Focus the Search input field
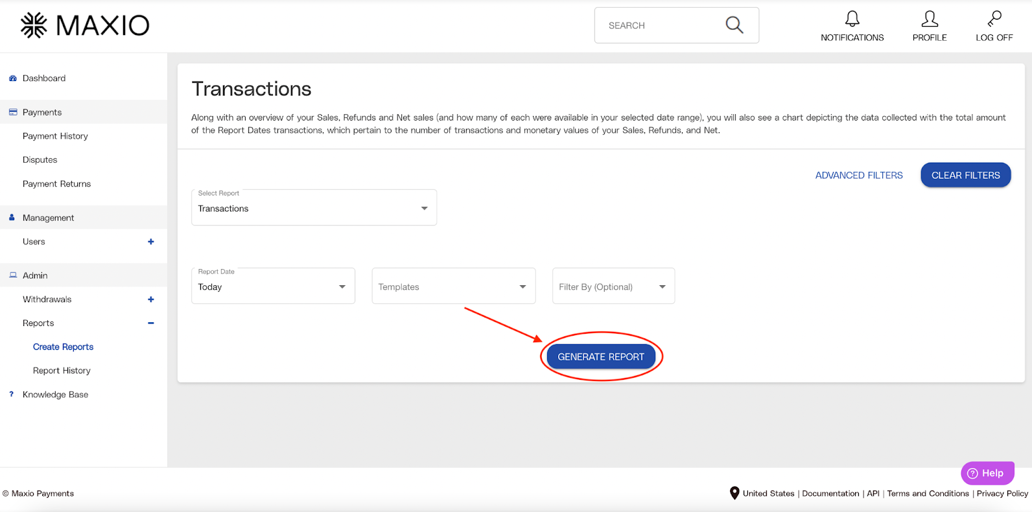 [658, 26]
